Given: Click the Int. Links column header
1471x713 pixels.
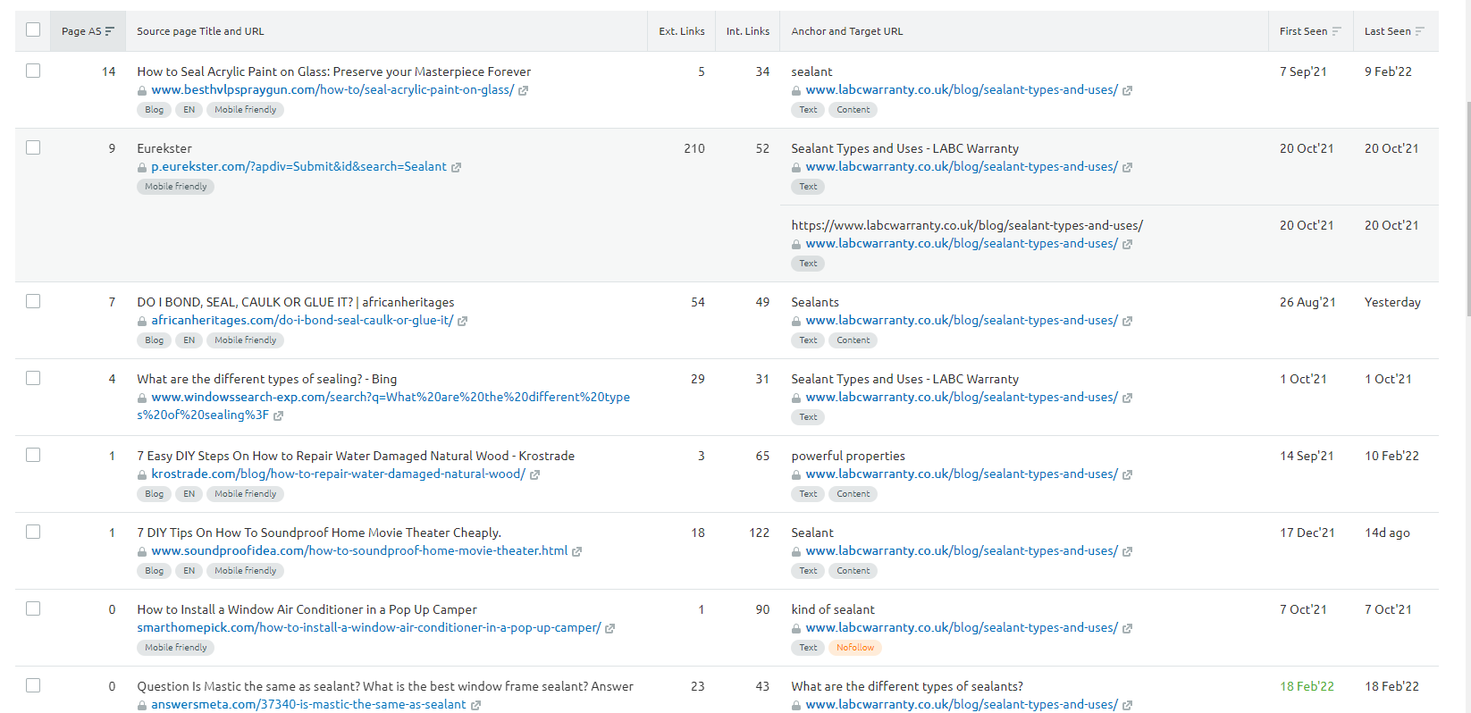Looking at the screenshot, I should pos(747,31).
